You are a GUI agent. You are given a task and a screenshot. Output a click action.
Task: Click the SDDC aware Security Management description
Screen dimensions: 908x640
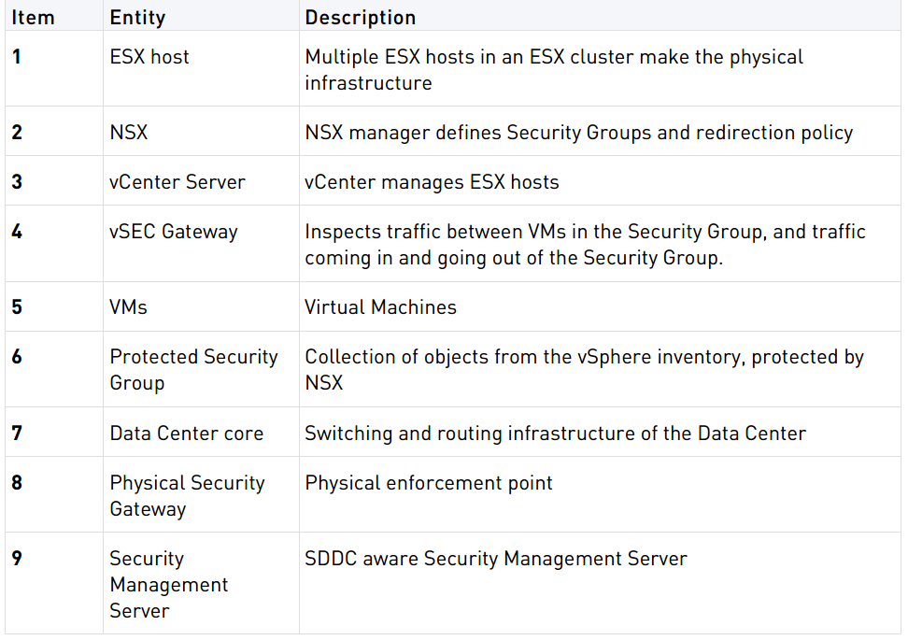[x=496, y=559]
